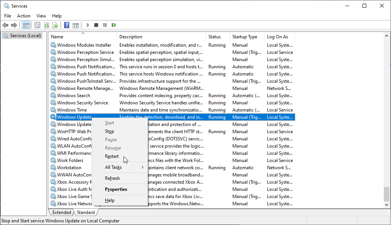Click the gear icon beside Windows PushToInstall Service
Screen dimensions: 391x225
tap(53, 81)
